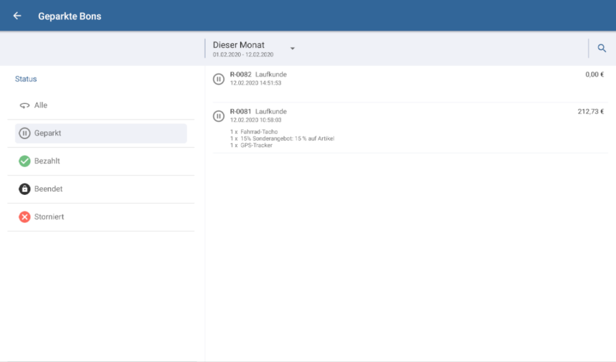Click the 212,73 € amount
This screenshot has height=362, width=616.
(590, 112)
